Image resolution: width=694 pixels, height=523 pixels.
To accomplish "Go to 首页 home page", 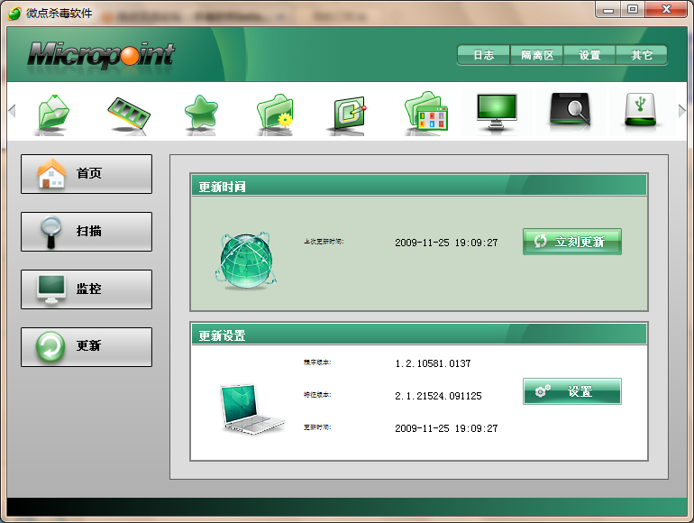I will tap(87, 174).
